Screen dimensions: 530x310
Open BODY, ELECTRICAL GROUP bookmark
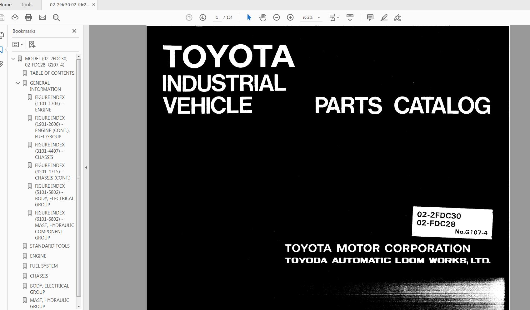(49, 289)
